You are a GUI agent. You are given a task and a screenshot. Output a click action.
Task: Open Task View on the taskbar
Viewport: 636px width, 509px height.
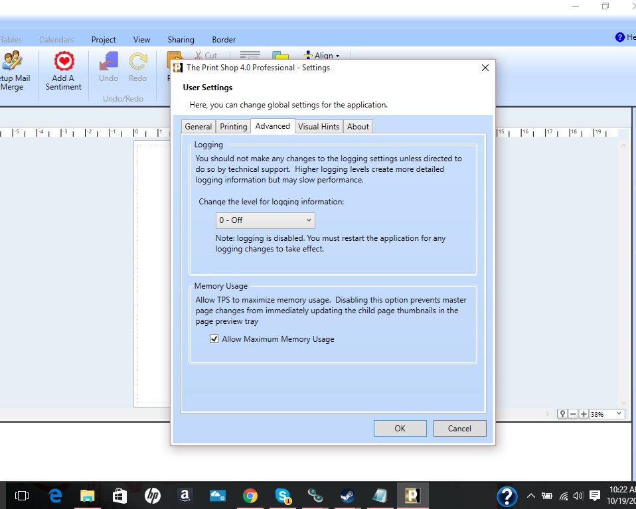point(22,496)
